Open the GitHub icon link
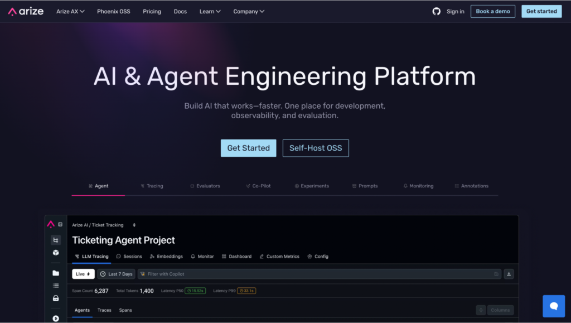Screen dimensions: 571x323 coord(436,11)
